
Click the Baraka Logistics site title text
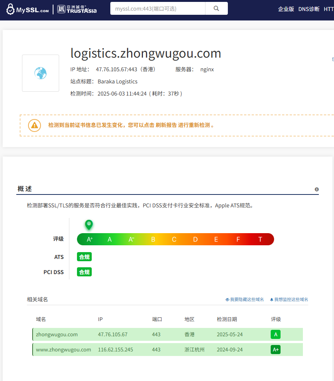[x=118, y=82]
